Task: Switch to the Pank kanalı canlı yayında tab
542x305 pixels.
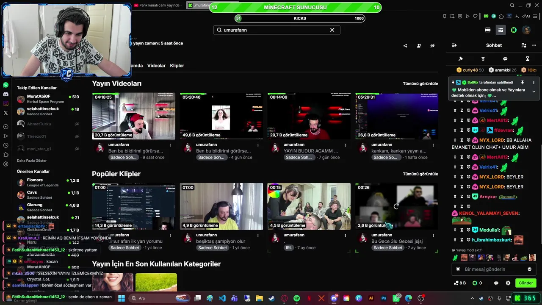Action: pyautogui.click(x=157, y=6)
